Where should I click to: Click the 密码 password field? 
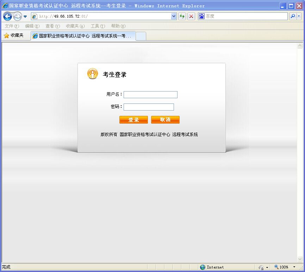point(149,107)
